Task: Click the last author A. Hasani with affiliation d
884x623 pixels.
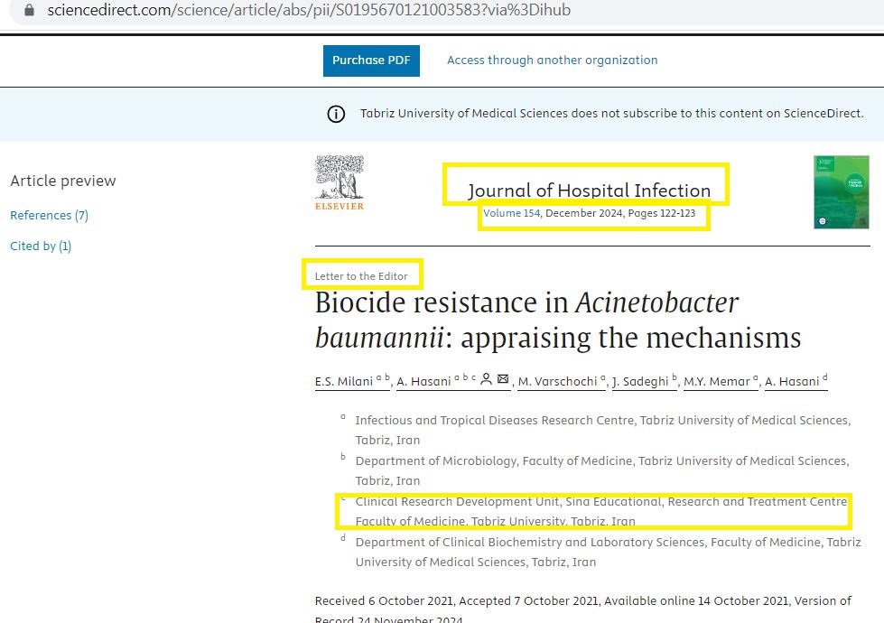Action: pos(792,382)
